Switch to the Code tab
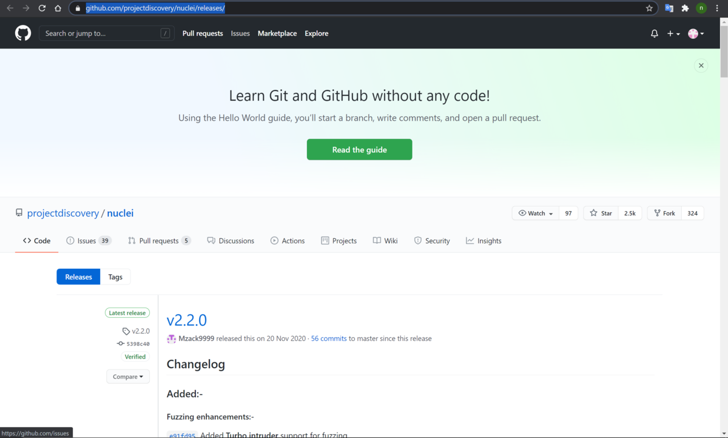This screenshot has width=728, height=438. click(37, 241)
